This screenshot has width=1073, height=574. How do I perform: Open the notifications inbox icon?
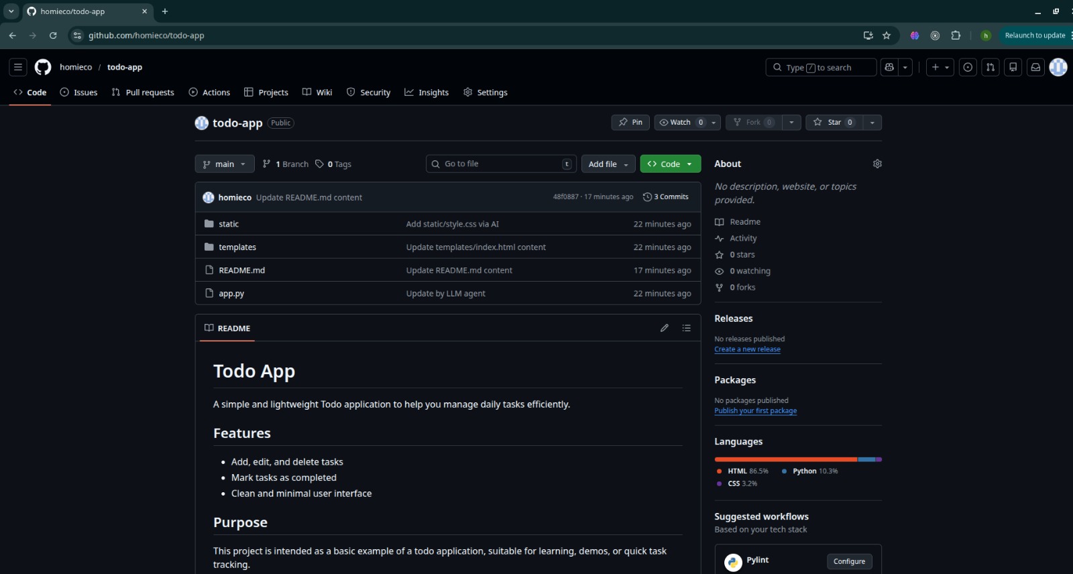1035,67
